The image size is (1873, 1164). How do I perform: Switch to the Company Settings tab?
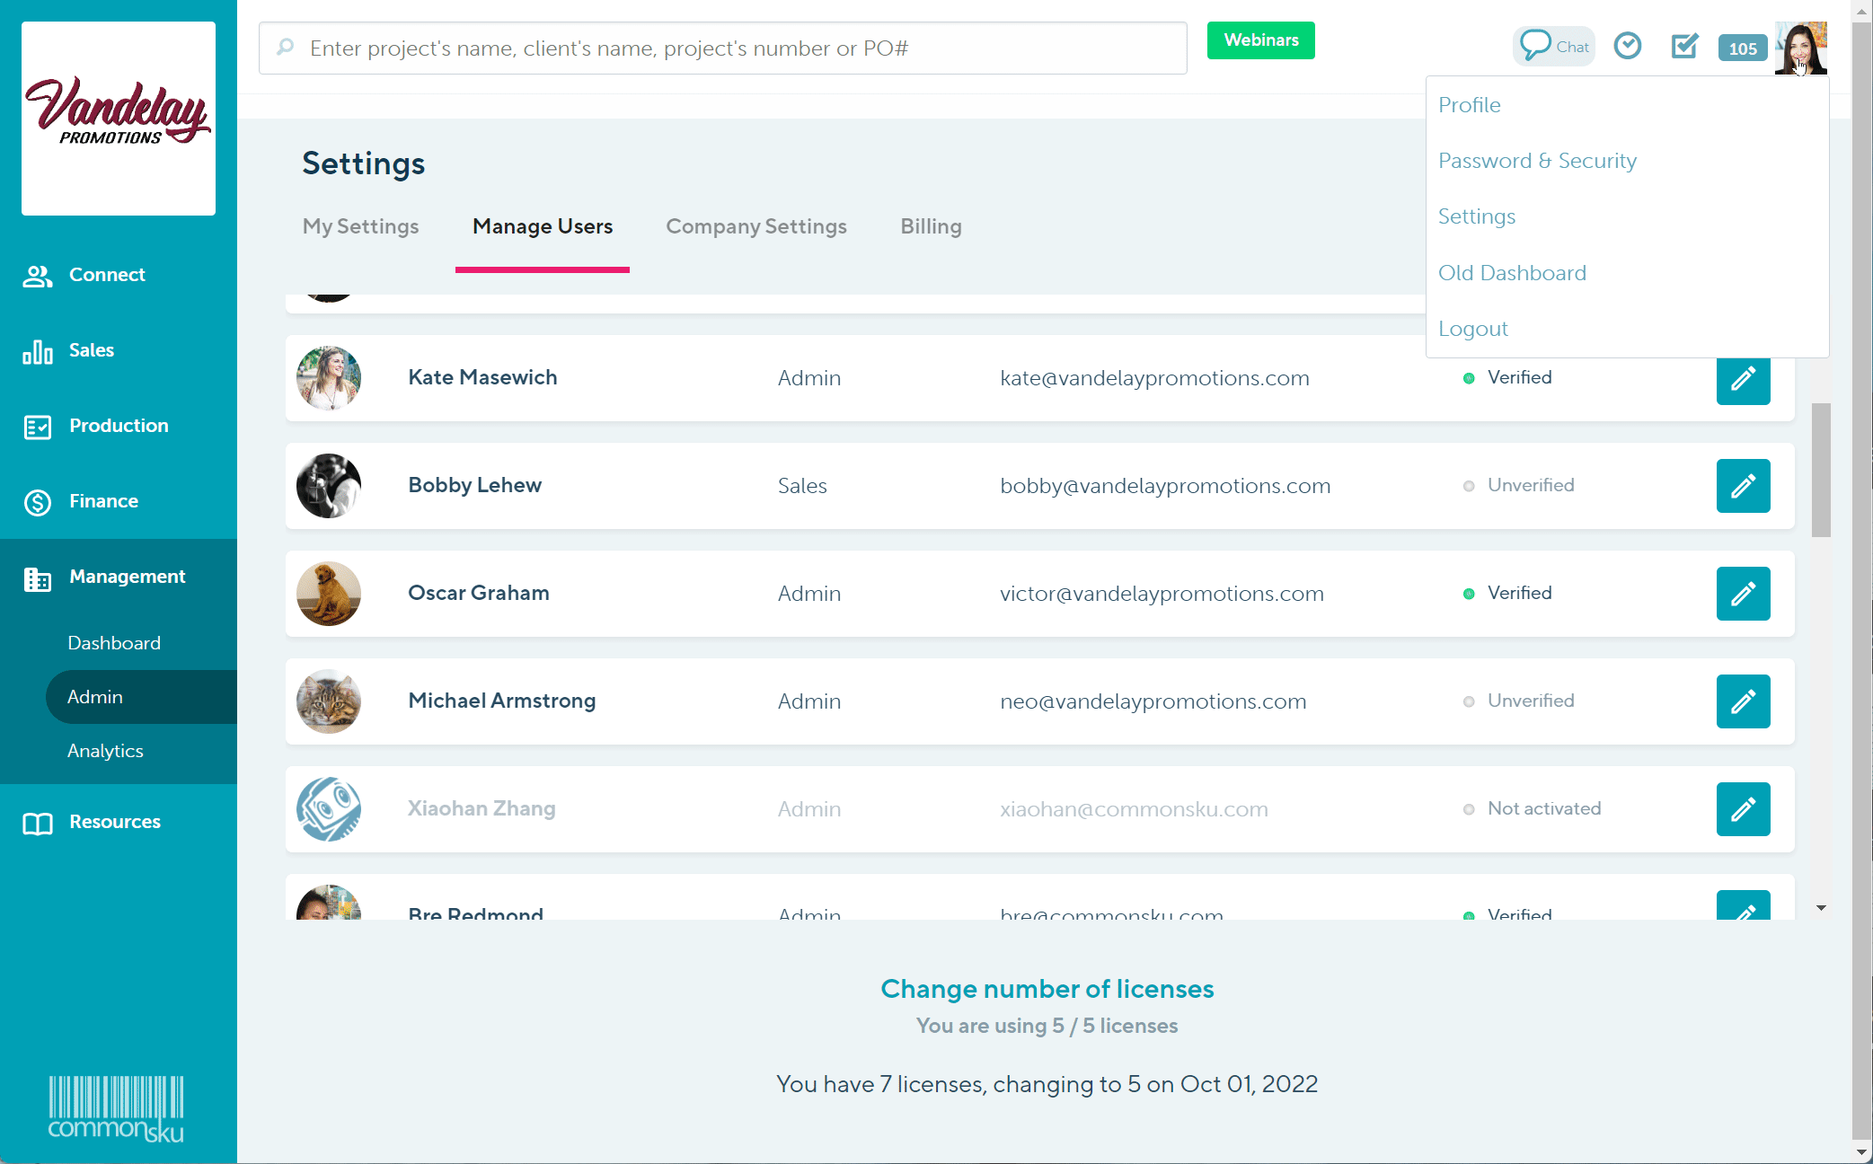point(755,226)
